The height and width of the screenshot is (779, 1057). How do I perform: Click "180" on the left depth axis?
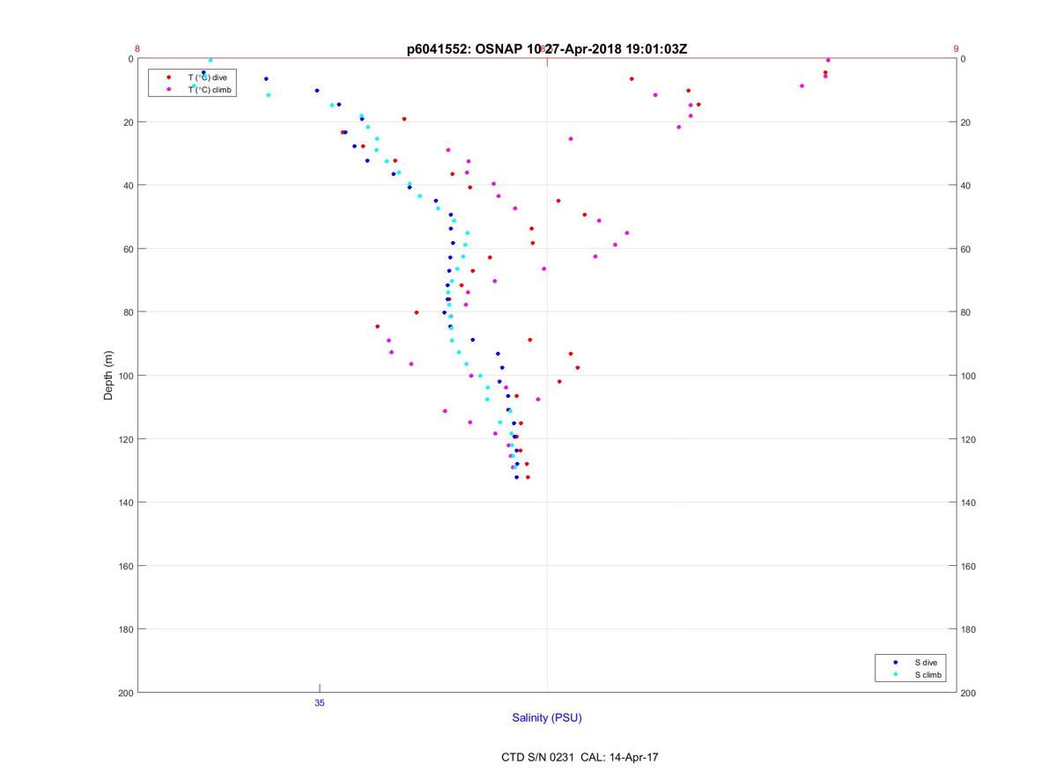click(x=124, y=629)
